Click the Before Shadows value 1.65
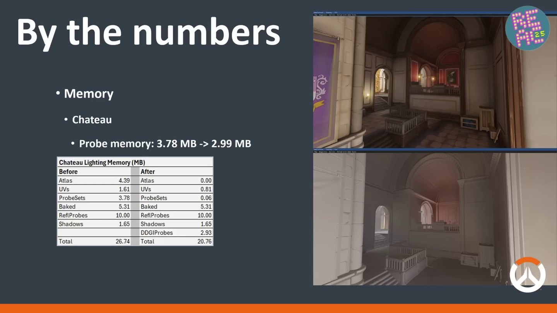The width and height of the screenshot is (557, 313). [124, 224]
